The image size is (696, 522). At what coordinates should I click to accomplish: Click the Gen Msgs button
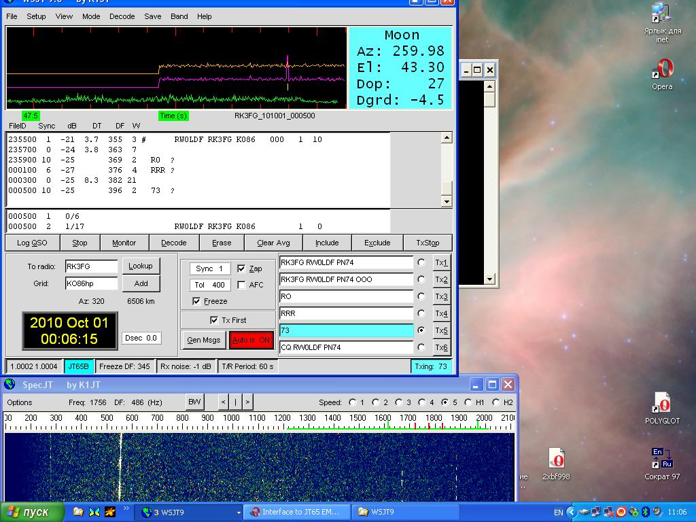pyautogui.click(x=204, y=340)
